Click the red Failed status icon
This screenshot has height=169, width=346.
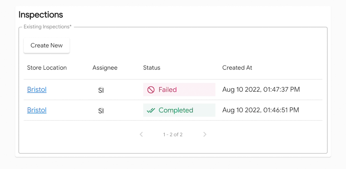coord(151,90)
